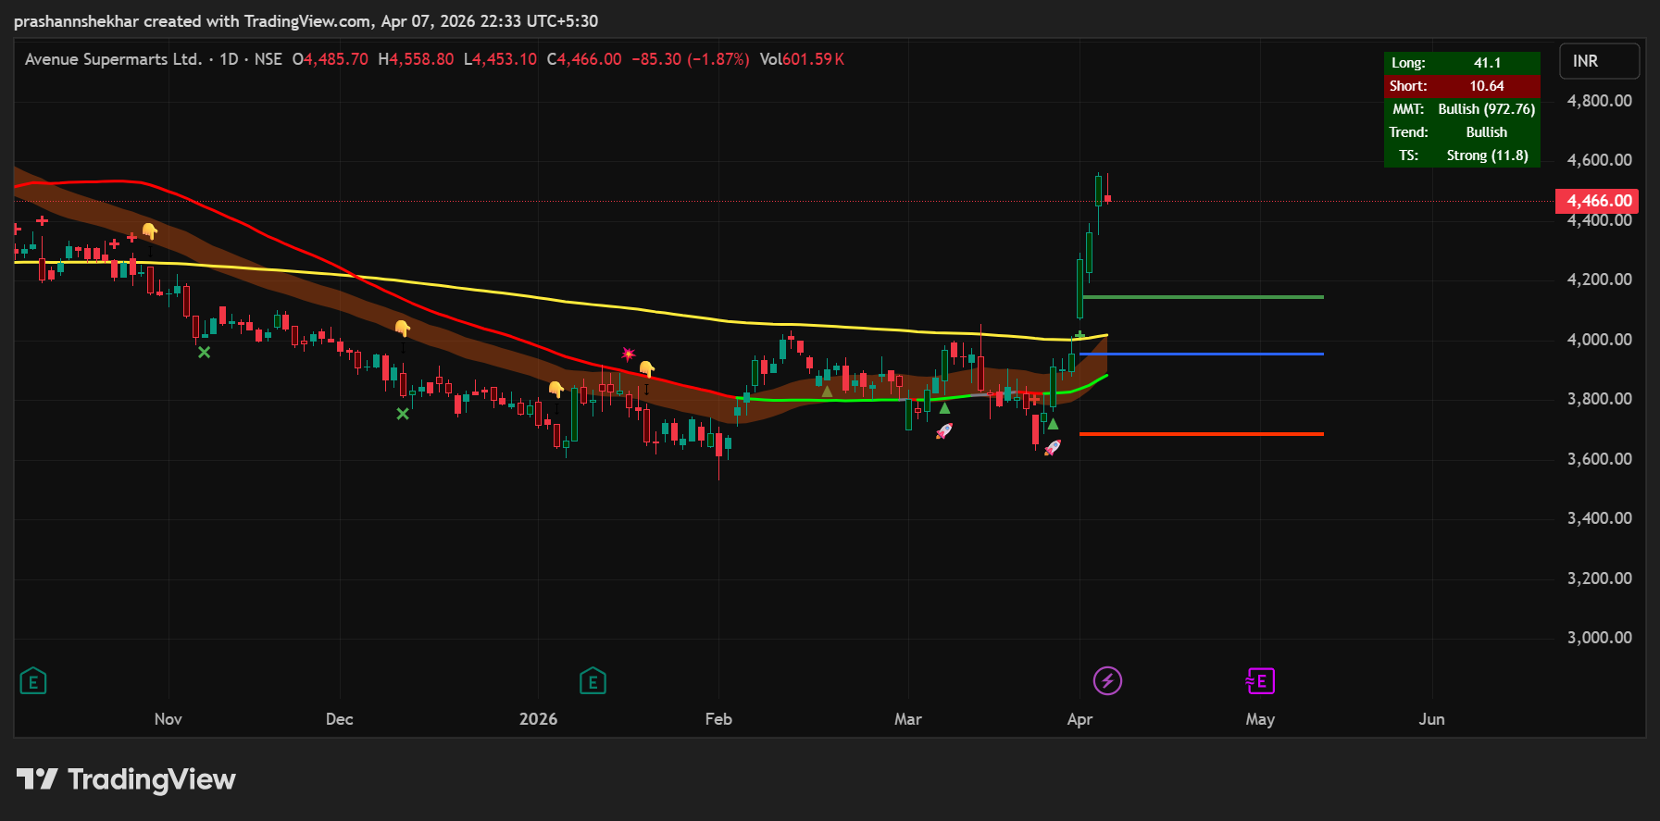Click the Long value 41.1 cell
The image size is (1660, 821).
(1487, 63)
